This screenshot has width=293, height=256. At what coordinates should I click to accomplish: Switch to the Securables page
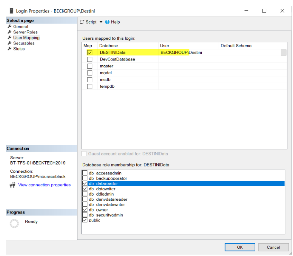[x=23, y=43]
